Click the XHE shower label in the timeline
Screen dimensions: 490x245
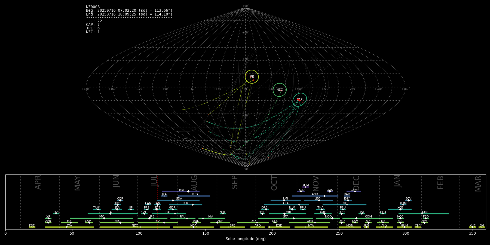tap(473, 225)
